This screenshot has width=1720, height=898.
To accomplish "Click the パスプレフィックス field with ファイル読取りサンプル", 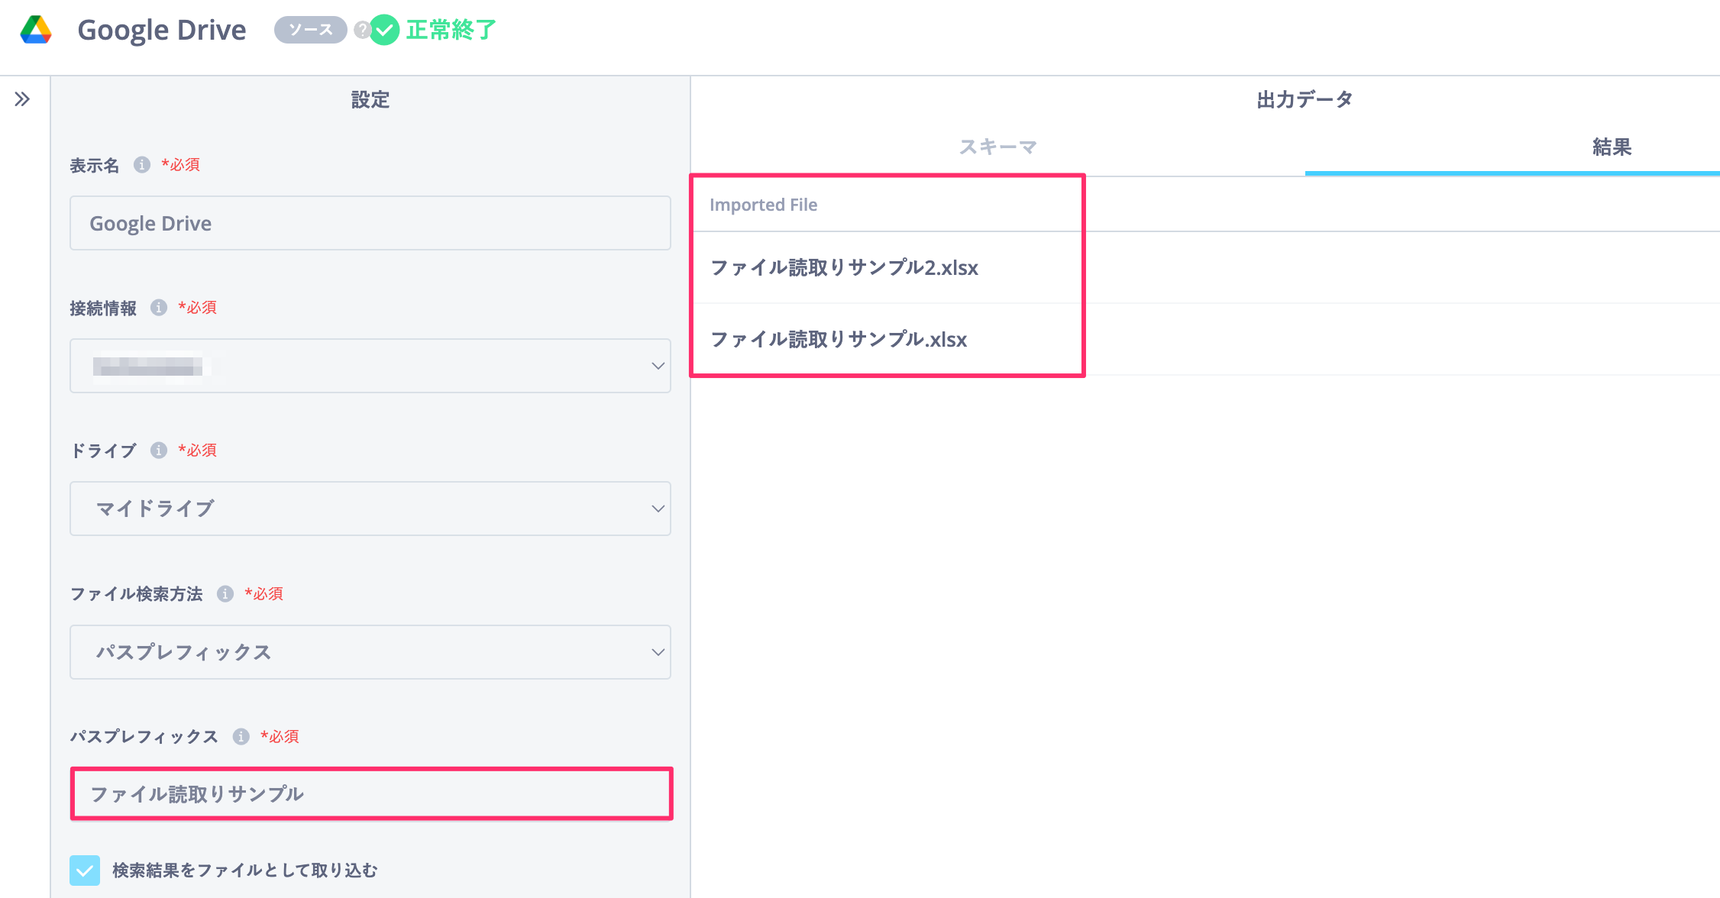I will (372, 794).
